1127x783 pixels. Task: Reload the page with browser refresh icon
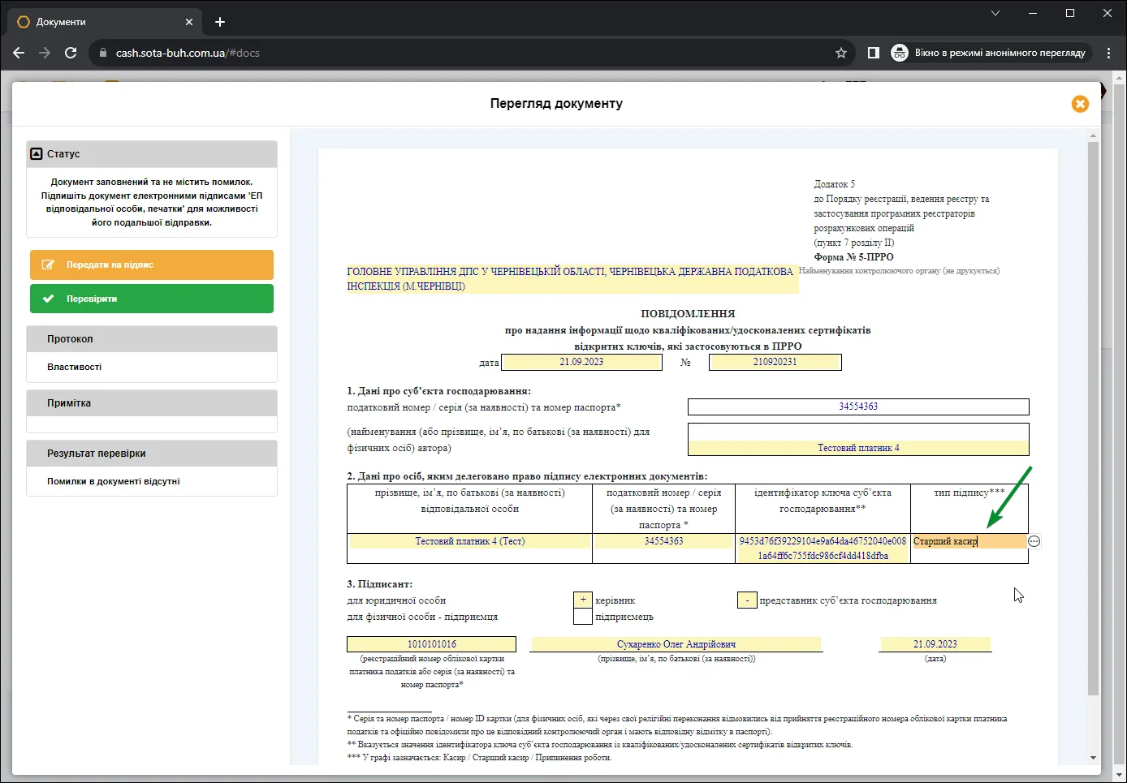(71, 53)
